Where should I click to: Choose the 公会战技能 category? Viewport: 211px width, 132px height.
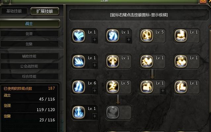click(29, 66)
